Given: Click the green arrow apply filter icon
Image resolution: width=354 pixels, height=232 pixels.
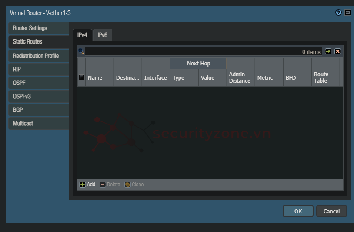Looking at the screenshot, I should (328, 51).
